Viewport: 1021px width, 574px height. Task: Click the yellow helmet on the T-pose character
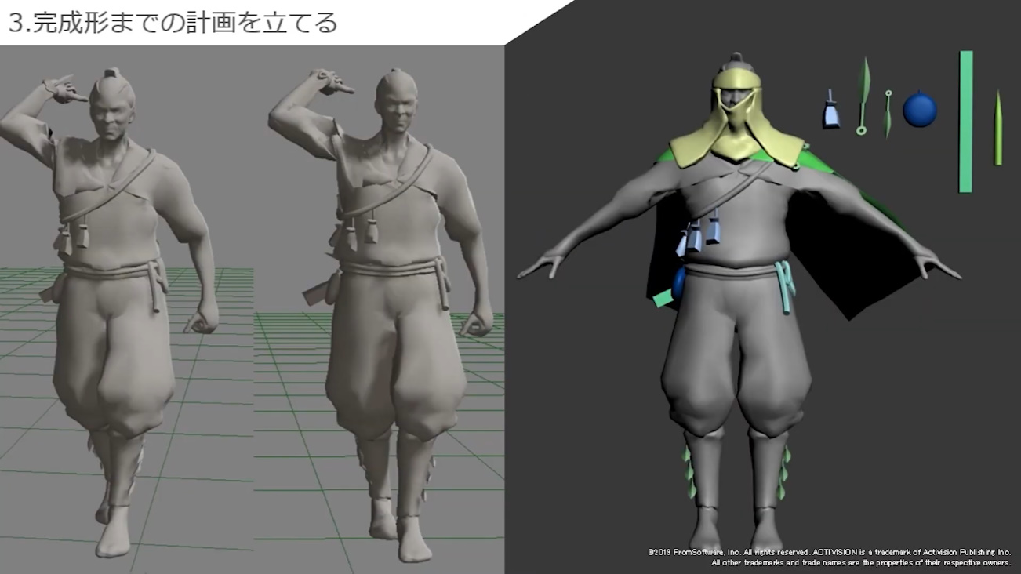tap(738, 118)
